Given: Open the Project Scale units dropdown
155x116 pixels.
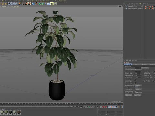Looking at the screenshot, I should point(145,68).
